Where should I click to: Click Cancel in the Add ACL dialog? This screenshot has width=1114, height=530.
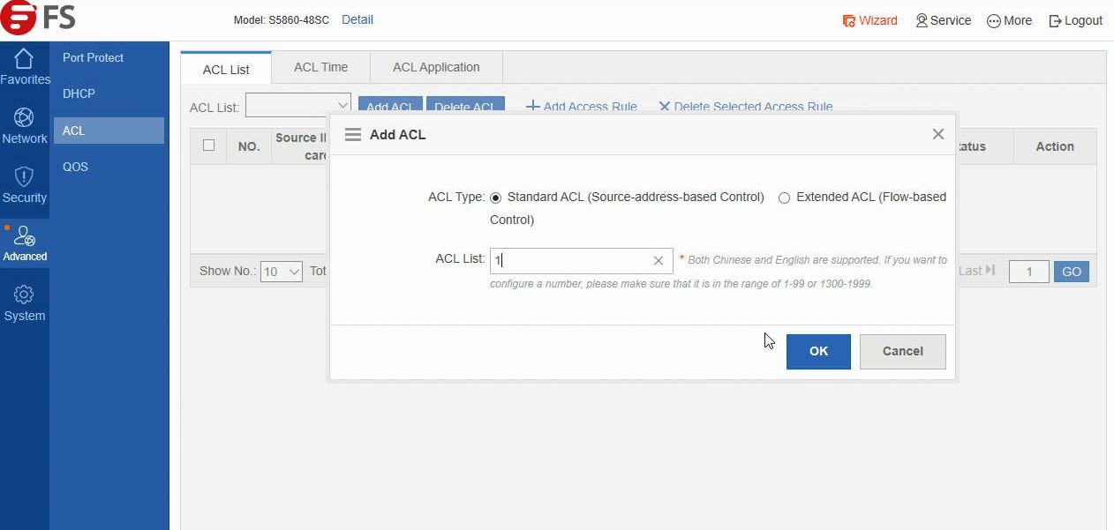(902, 351)
